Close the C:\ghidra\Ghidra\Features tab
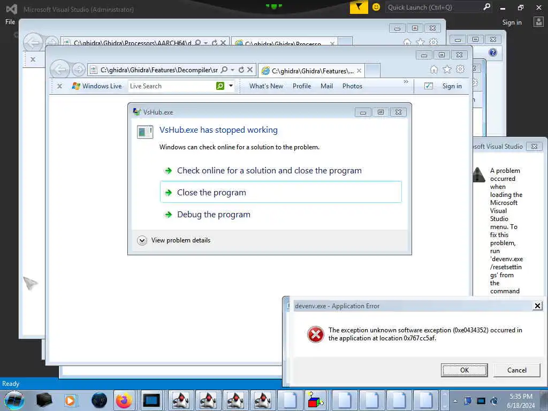 click(x=359, y=71)
